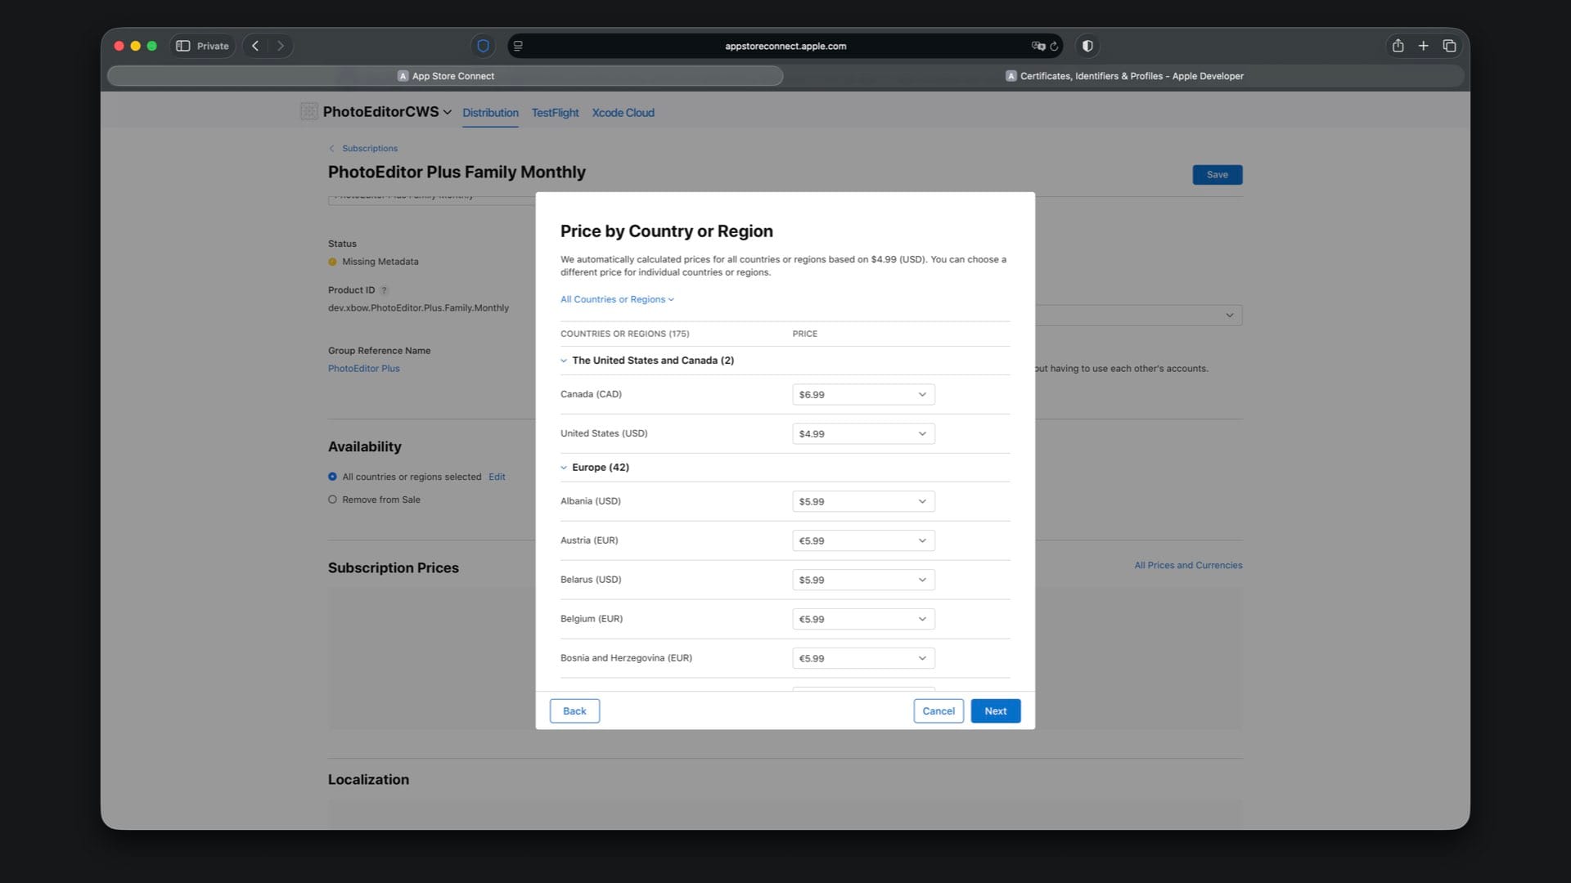Go back using the browser back arrow
The image size is (1571, 883).
tap(255, 46)
